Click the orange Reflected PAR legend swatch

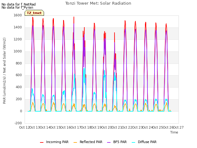pyautogui.click(x=75, y=142)
